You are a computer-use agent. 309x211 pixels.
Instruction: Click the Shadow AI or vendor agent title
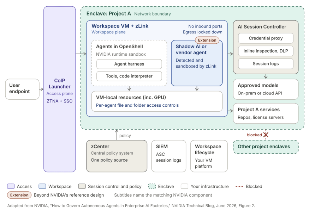tap(191, 50)
